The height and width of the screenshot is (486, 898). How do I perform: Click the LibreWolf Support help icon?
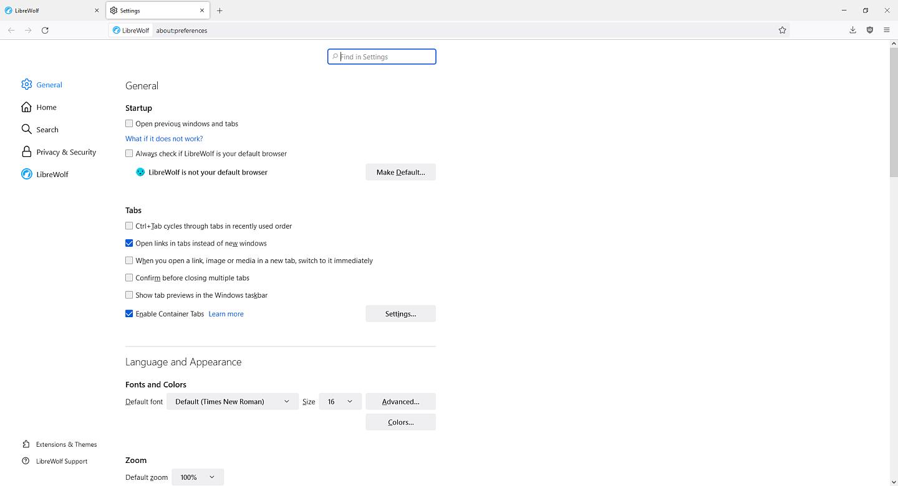26,461
